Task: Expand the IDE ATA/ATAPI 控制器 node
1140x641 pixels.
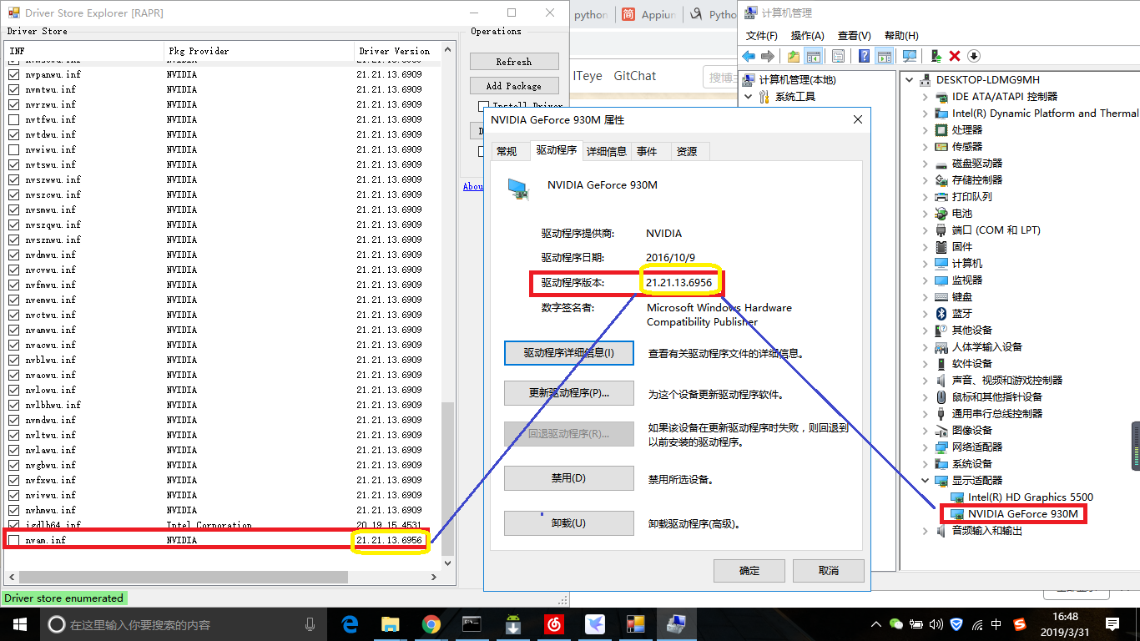Action: pos(924,96)
